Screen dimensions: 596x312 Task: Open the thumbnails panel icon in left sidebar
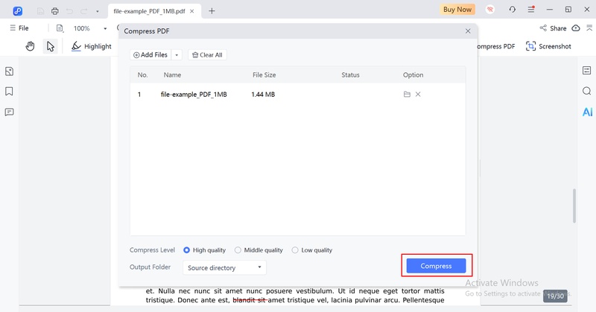pyautogui.click(x=9, y=71)
